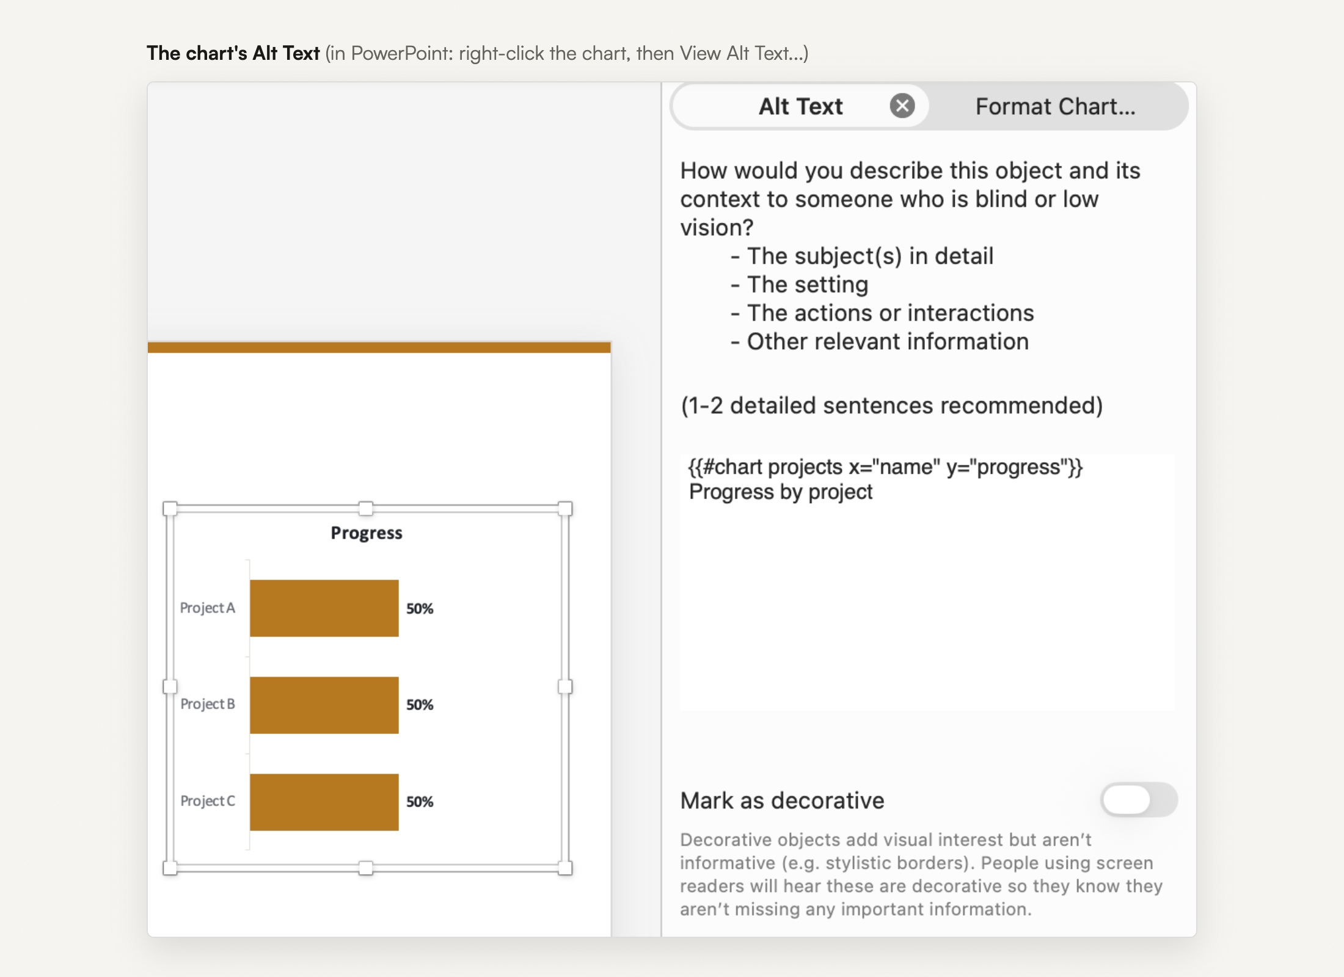Toggle the Mark as decorative switch
This screenshot has width=1344, height=977.
1138,799
